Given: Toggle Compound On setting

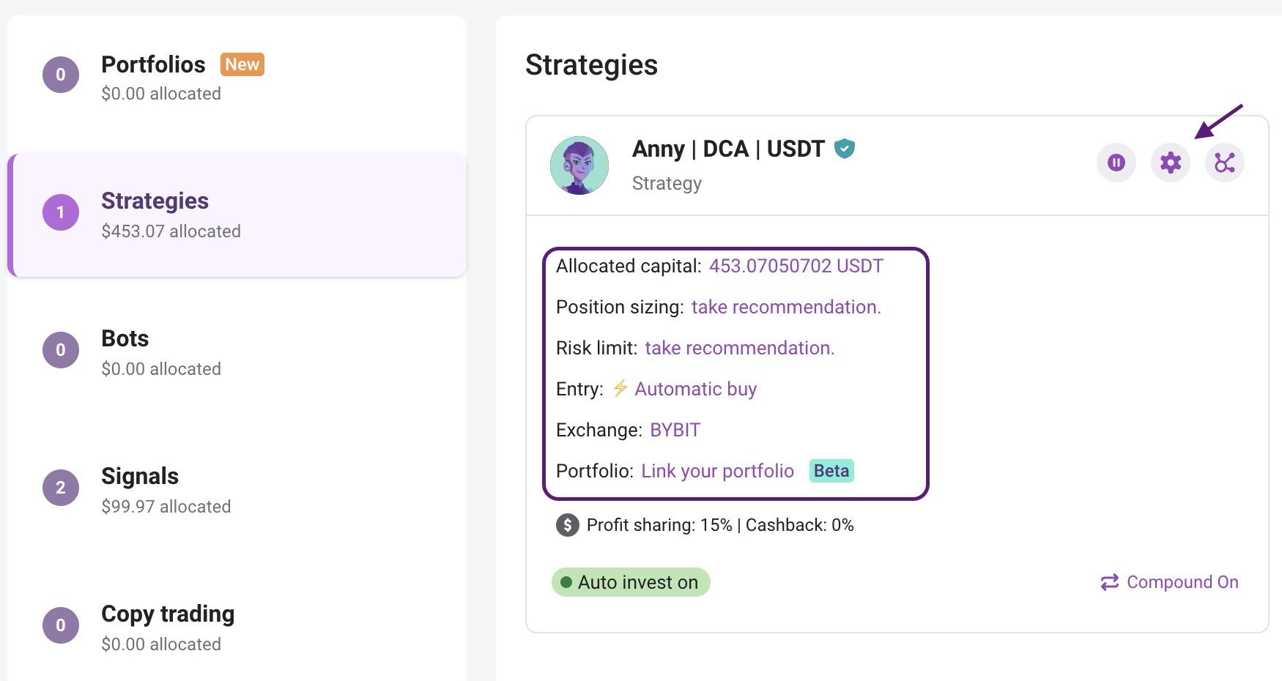Looking at the screenshot, I should pyautogui.click(x=1169, y=582).
